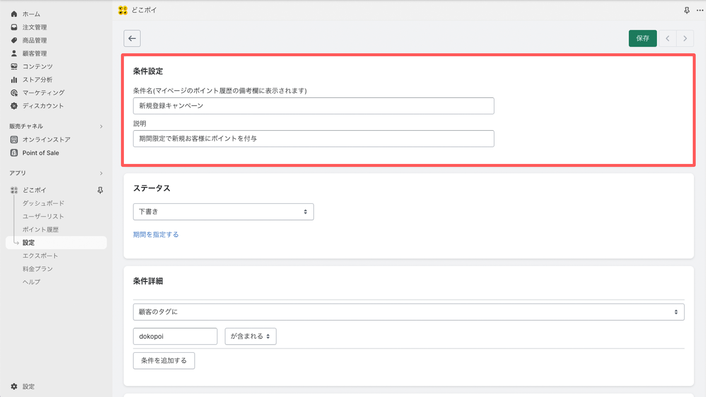This screenshot has height=397, width=706.
Task: Click the 条件を追加する button
Action: [x=164, y=360]
